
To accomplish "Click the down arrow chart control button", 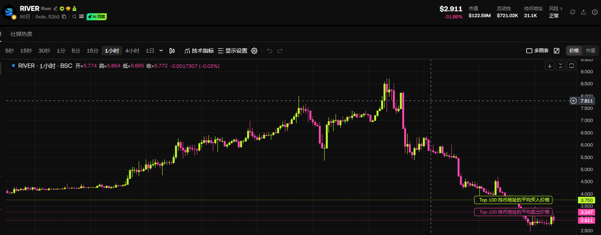I will tap(549, 66).
